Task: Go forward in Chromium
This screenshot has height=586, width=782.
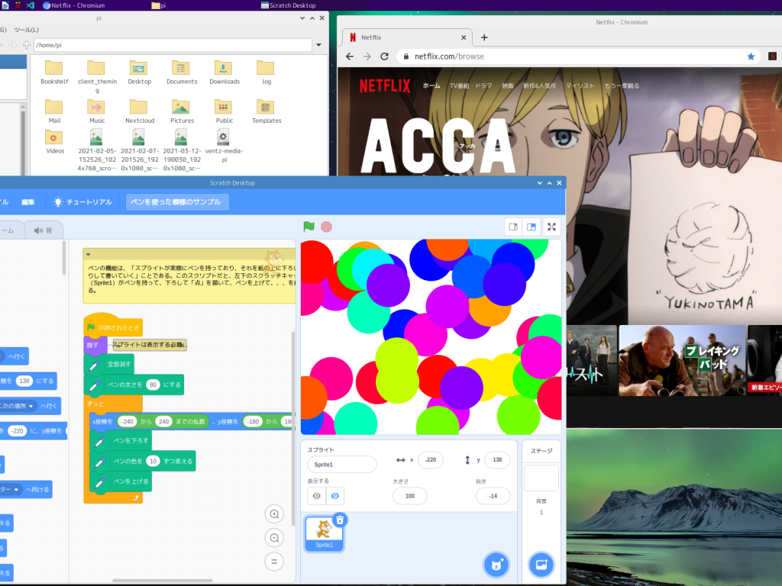Action: point(367,56)
